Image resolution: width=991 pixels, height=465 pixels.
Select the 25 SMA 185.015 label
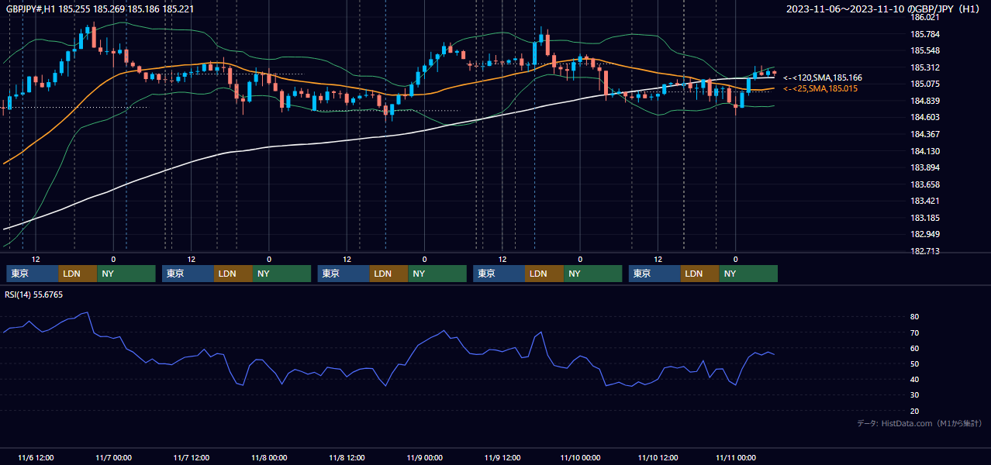click(x=820, y=88)
